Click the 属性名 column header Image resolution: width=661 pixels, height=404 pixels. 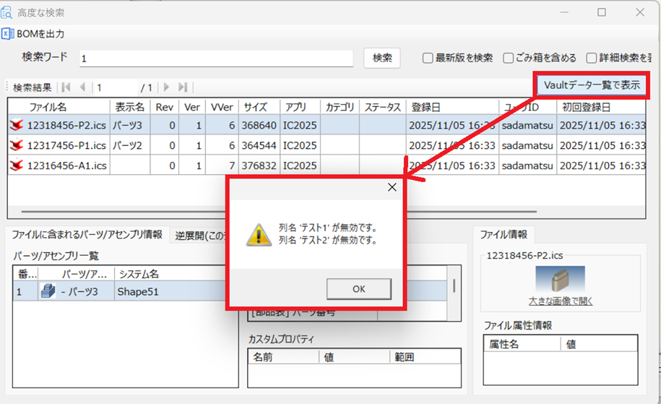pos(522,344)
